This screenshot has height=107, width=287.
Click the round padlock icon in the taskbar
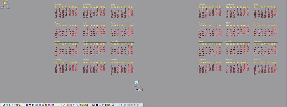[x=43, y=105]
